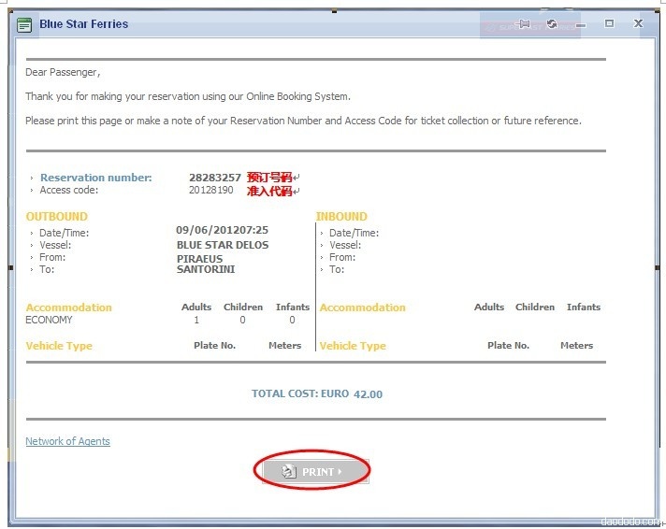
Task: Click the Access code label
Action: coord(69,190)
